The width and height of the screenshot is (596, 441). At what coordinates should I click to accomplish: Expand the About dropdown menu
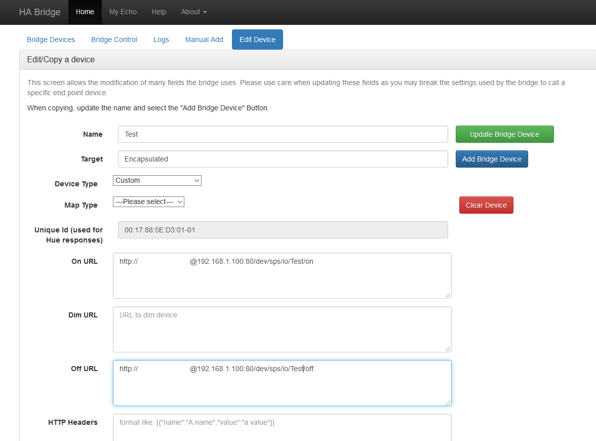click(193, 12)
